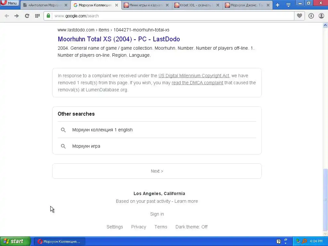Image resolution: width=328 pixels, height=246 pixels.
Task: Search Морхухн коллекция 1 english suggestion
Action: point(157,130)
